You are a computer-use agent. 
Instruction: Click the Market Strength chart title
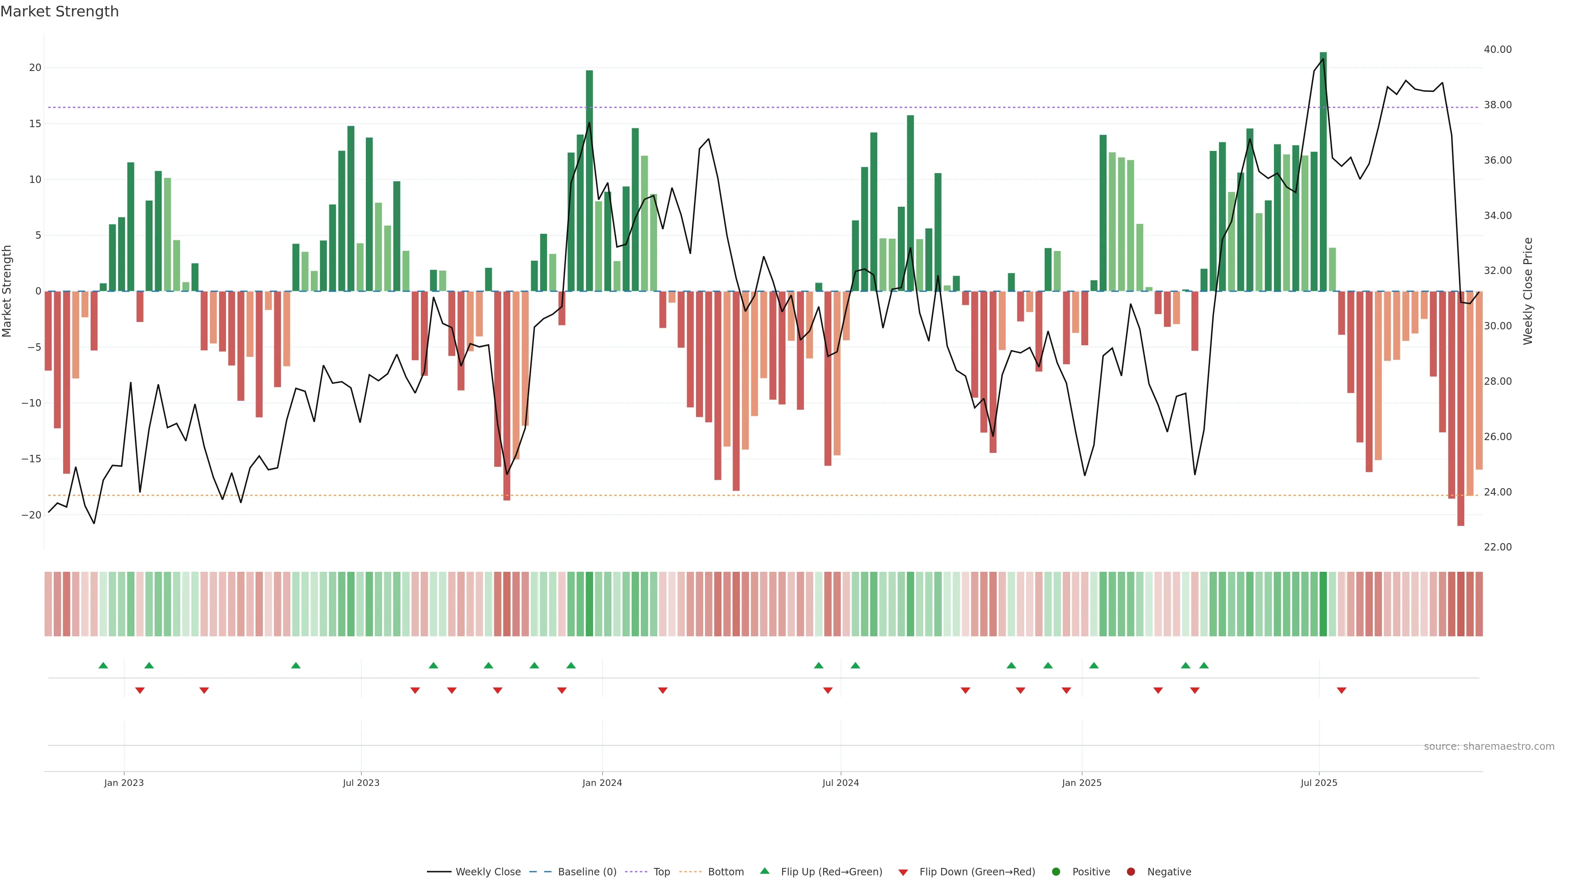coord(59,11)
